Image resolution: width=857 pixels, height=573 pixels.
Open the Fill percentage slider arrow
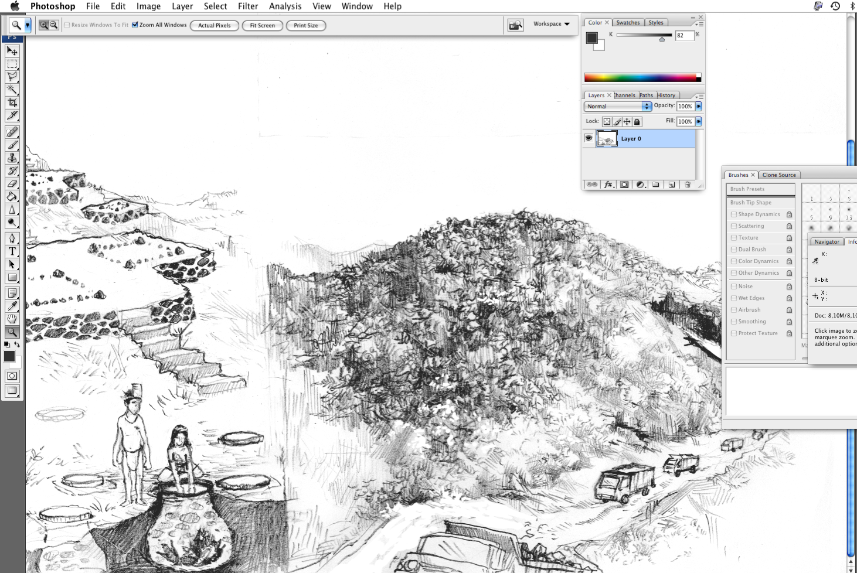(x=699, y=121)
